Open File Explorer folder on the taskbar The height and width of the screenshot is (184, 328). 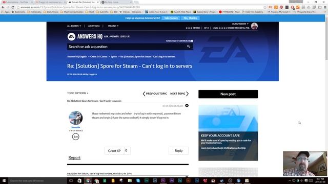pos(130,180)
